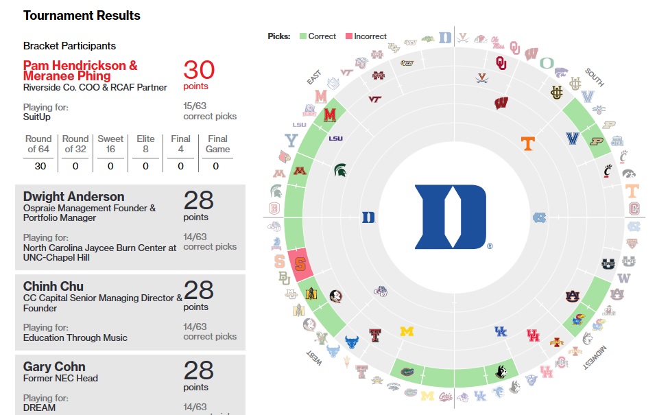Click the Syracuse S in the red incorrect cell
Screen dimensions: 670x415
[x=300, y=264]
